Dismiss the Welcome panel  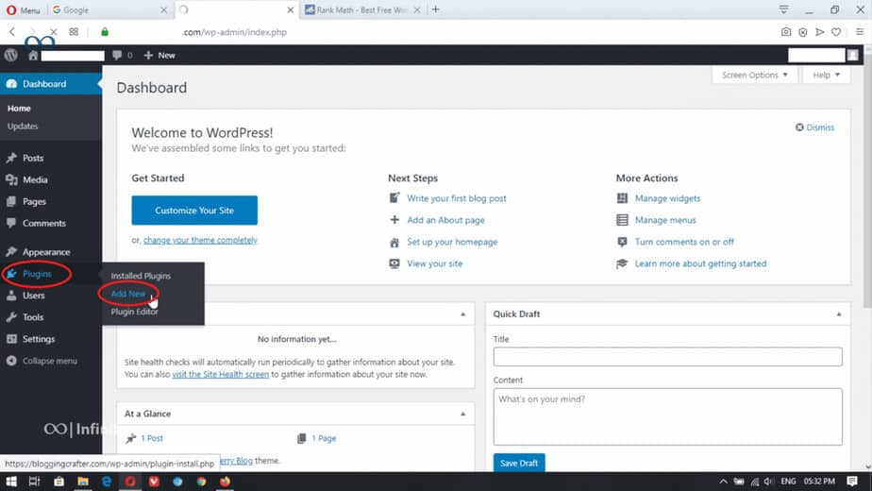point(814,127)
